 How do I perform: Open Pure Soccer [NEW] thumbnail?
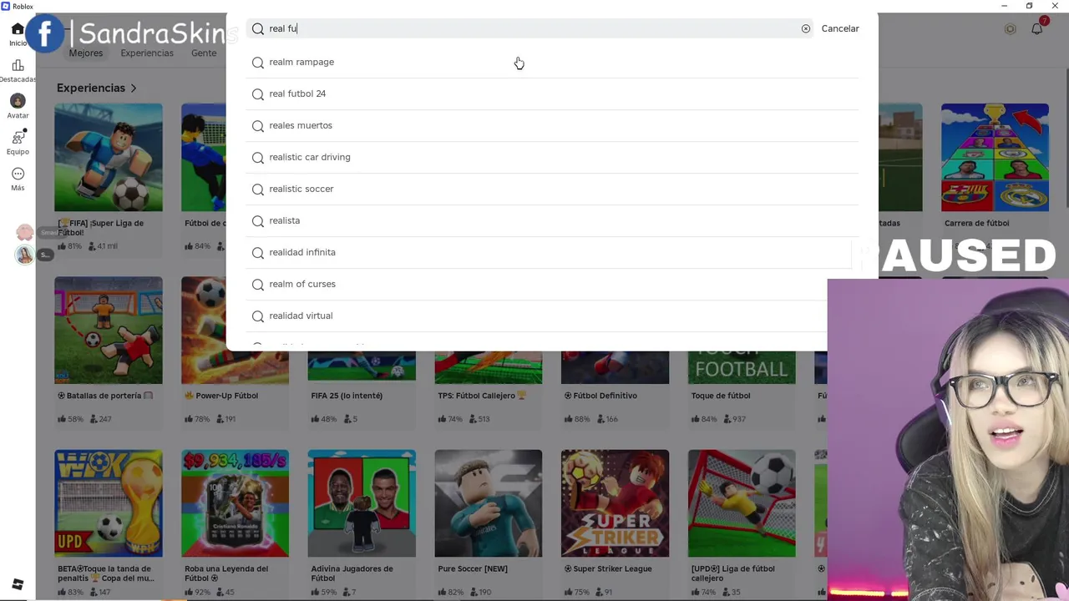pyautogui.click(x=489, y=503)
